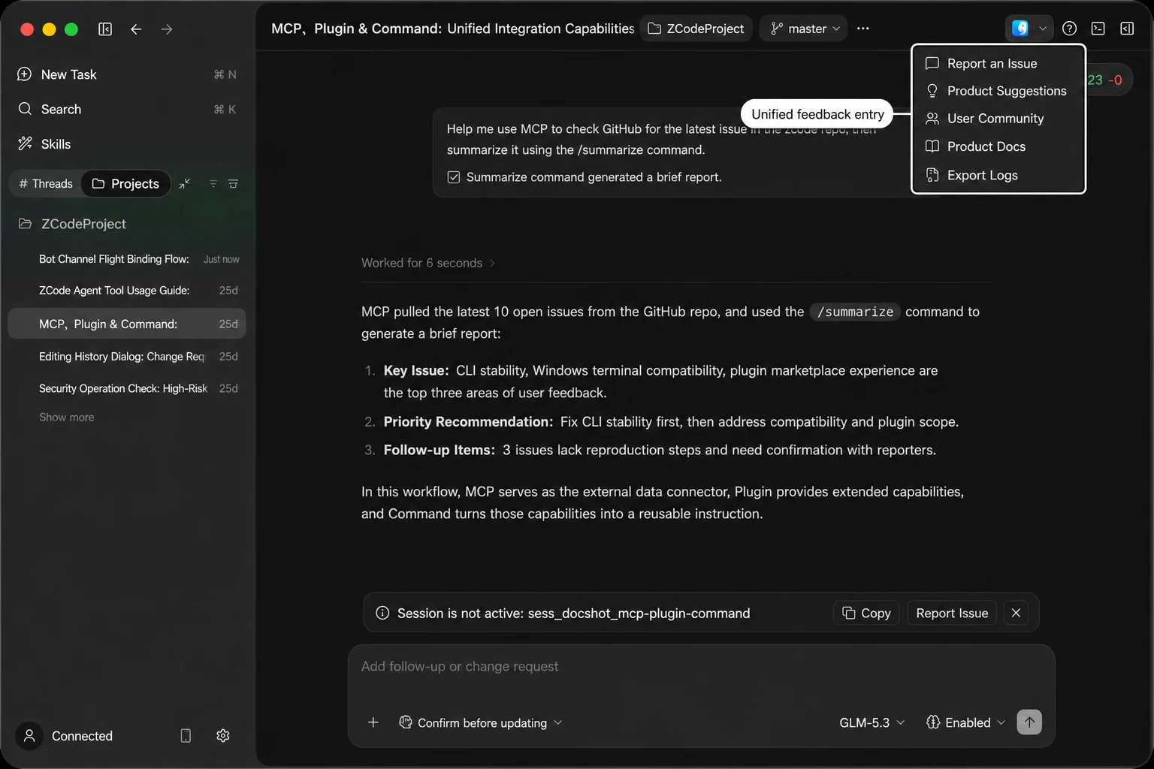Image resolution: width=1154 pixels, height=769 pixels.
Task: Go back with the left arrow
Action: [x=136, y=29]
